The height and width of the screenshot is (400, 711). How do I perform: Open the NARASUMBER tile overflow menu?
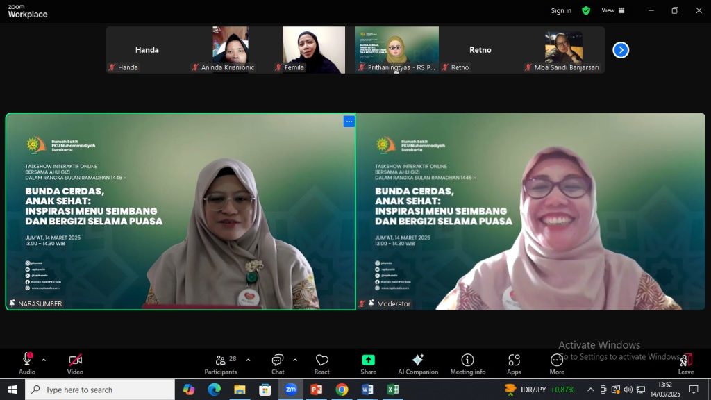point(349,121)
